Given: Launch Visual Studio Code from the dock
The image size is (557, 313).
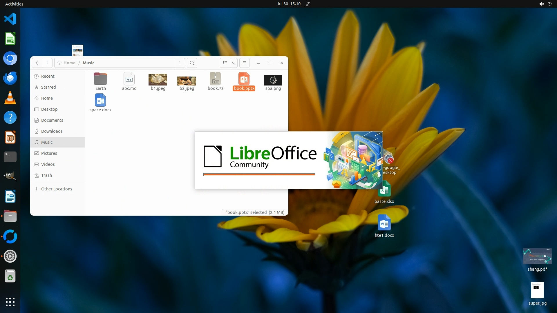Looking at the screenshot, I should click(x=10, y=19).
